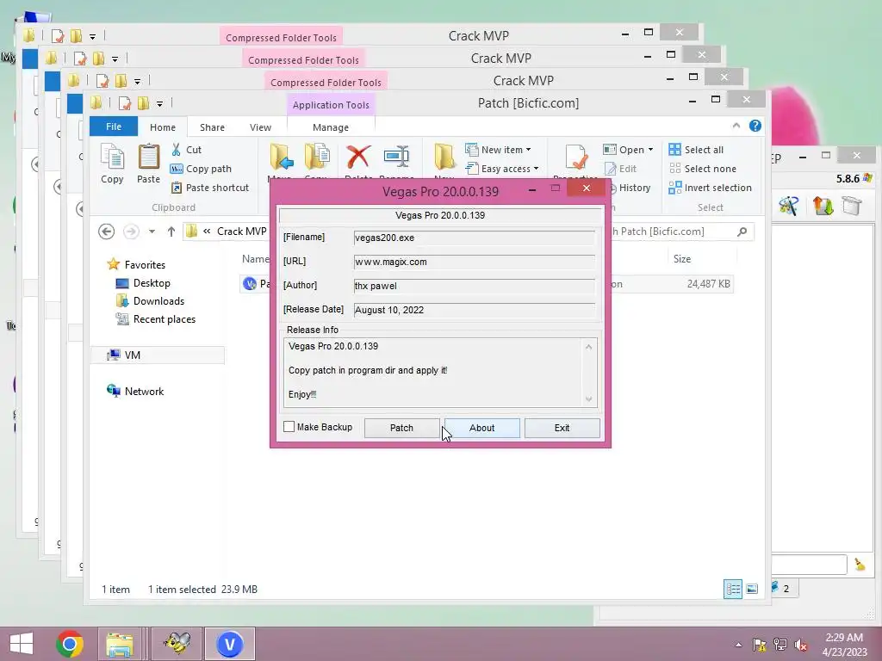Switch to large icons view in status bar
Screen dimensions: 882x661
752,589
